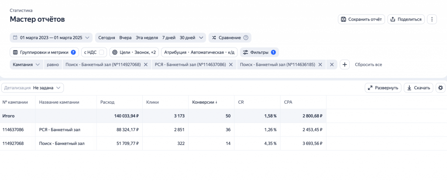Remove the Поиск - Банкетный зал №114927068 filter chip

pyautogui.click(x=145, y=65)
